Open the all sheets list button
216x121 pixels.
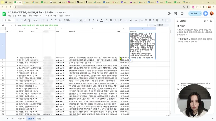click(12, 119)
